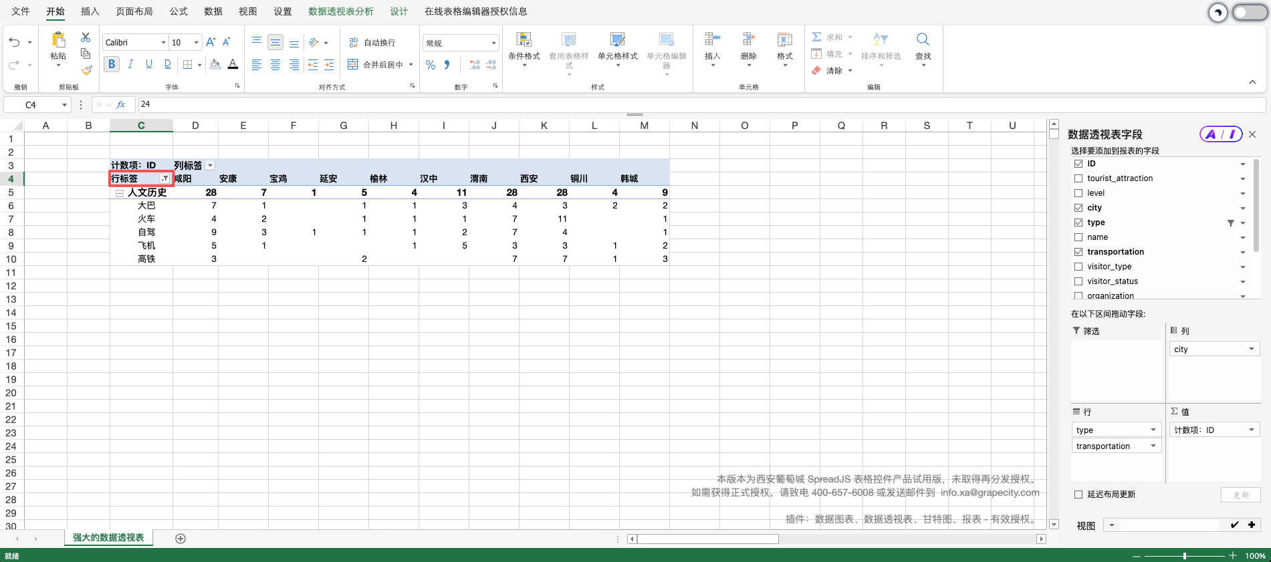Switch to the 数据透视表分析 tab

tap(341, 11)
